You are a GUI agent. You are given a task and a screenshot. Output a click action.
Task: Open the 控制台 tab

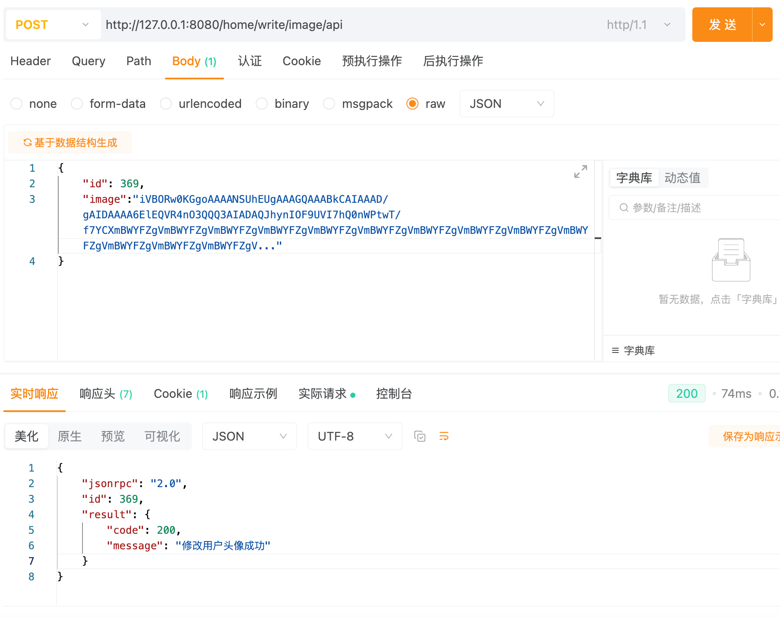[394, 394]
